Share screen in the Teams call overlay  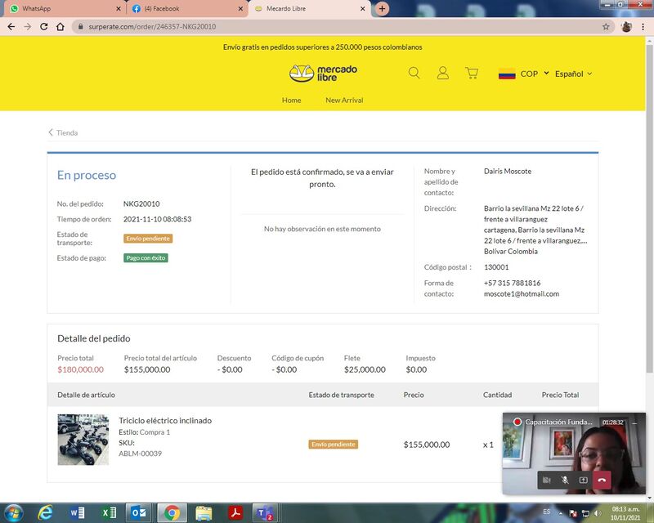pyautogui.click(x=583, y=480)
